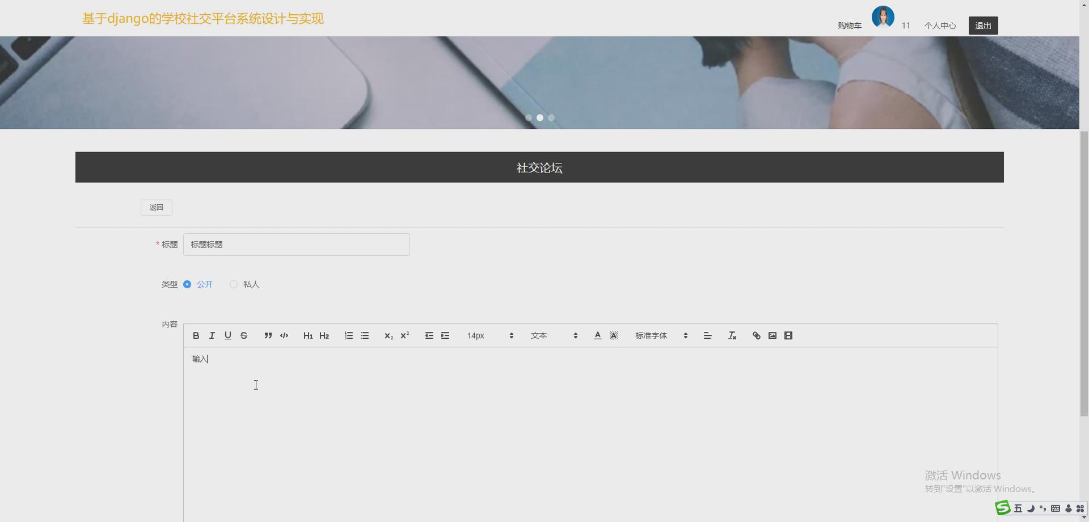Insert a blockquote with the quote icon
The height and width of the screenshot is (522, 1089).
268,336
